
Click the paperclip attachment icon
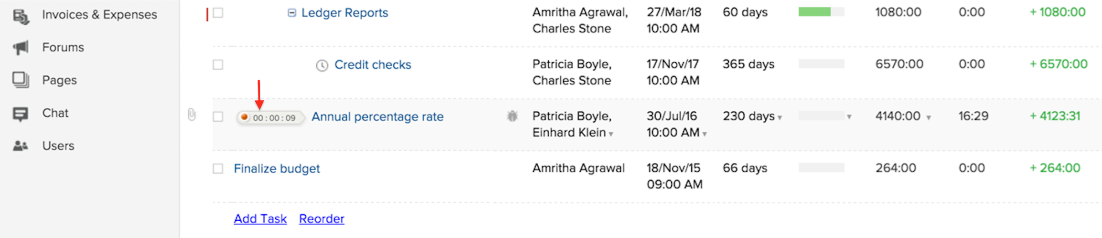pyautogui.click(x=192, y=115)
